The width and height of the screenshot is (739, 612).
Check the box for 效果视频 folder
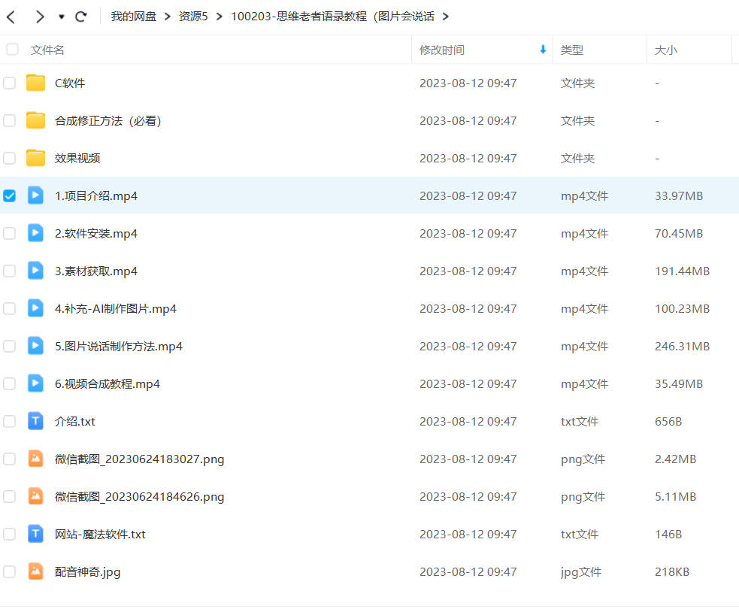[10, 158]
